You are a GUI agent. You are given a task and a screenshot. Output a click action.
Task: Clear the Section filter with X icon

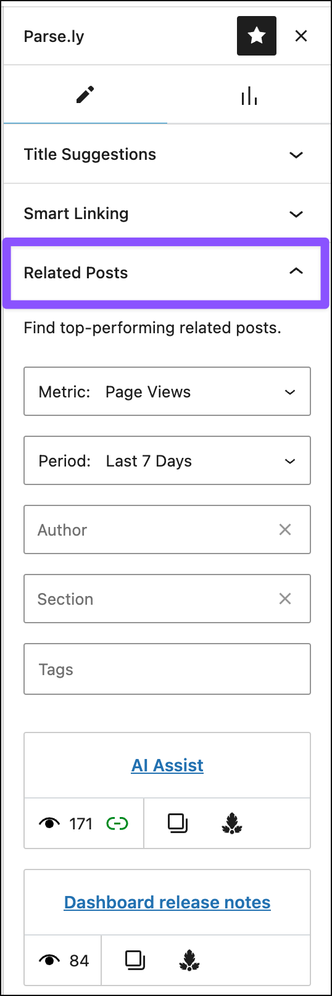pos(285,599)
